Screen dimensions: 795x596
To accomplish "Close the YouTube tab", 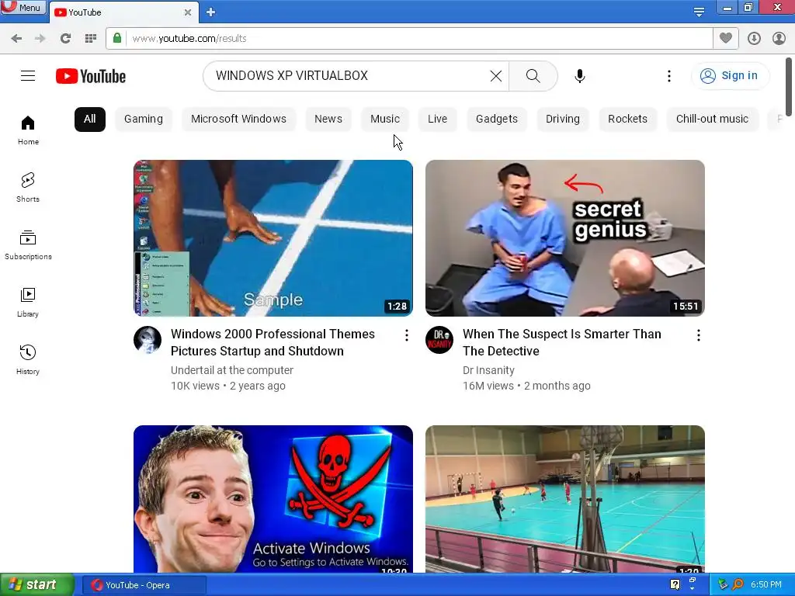I will [x=188, y=12].
